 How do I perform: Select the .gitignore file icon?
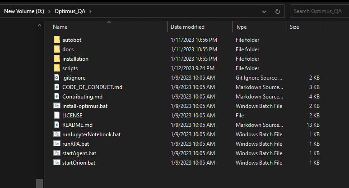[x=57, y=78]
